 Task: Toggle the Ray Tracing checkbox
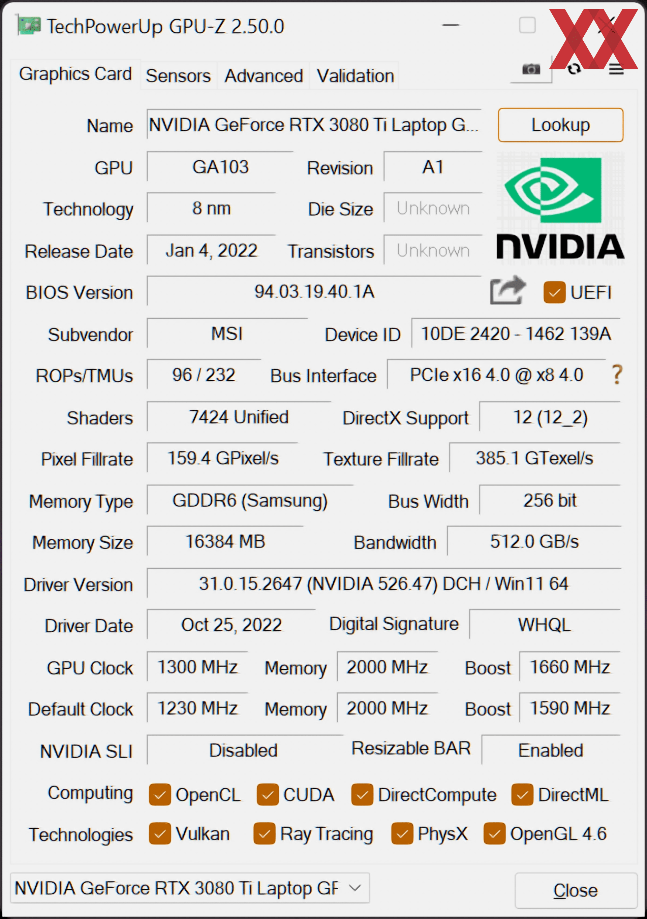(x=264, y=833)
